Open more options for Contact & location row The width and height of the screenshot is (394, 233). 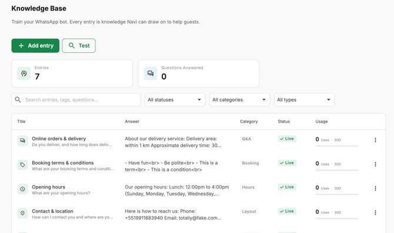coord(375,212)
